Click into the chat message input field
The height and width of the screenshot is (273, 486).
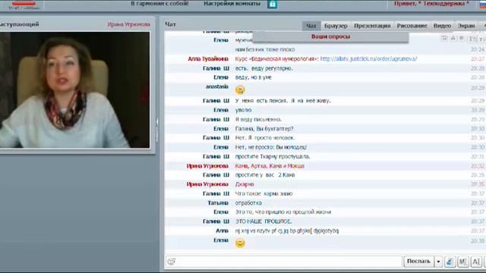pyautogui.click(x=283, y=262)
